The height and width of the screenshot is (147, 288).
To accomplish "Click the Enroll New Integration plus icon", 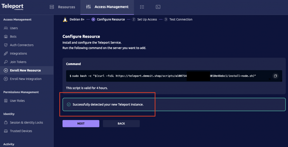I will 6,79.
